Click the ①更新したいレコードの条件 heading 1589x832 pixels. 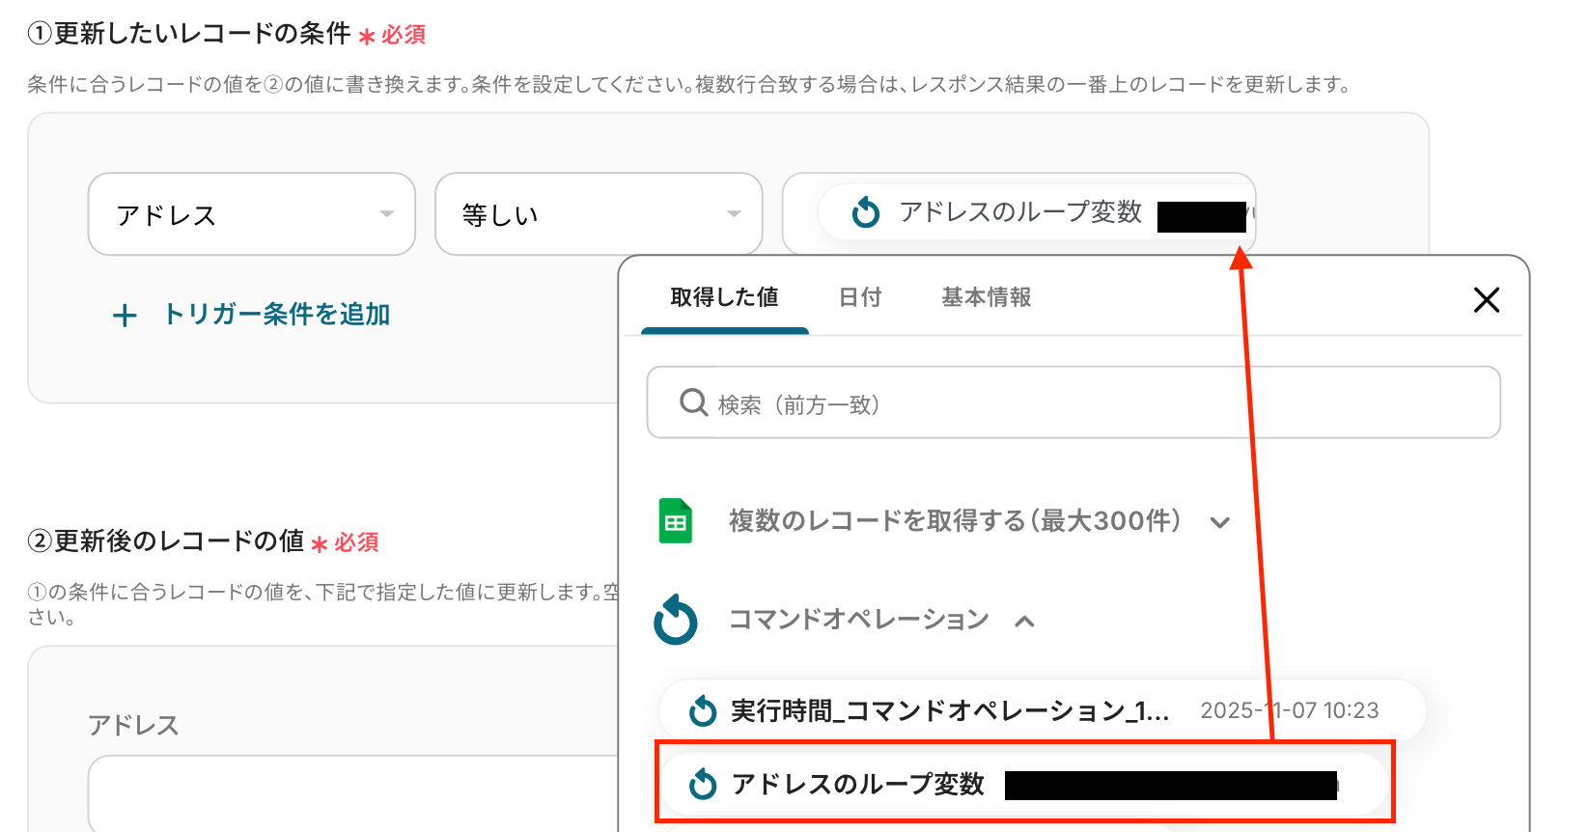coord(189,34)
